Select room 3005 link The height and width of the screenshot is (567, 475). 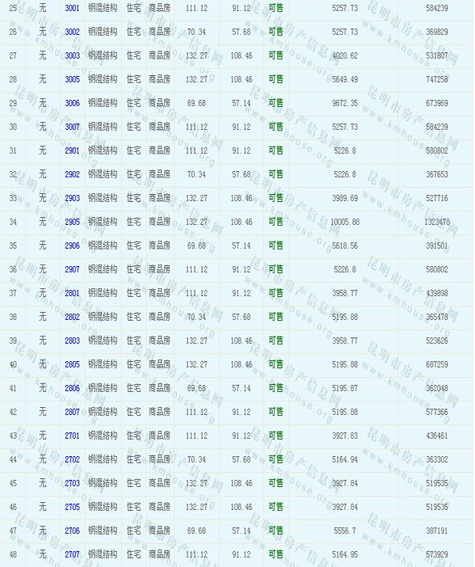pos(72,79)
